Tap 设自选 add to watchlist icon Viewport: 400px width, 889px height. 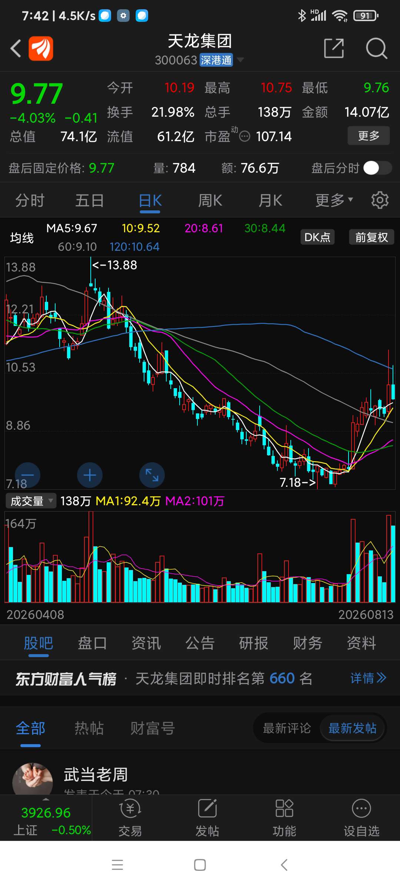click(x=361, y=818)
